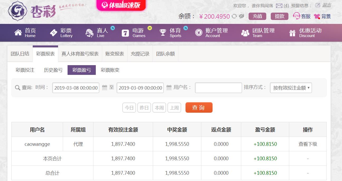
Task: Open 团队管理 Team menu
Action: 258,33
